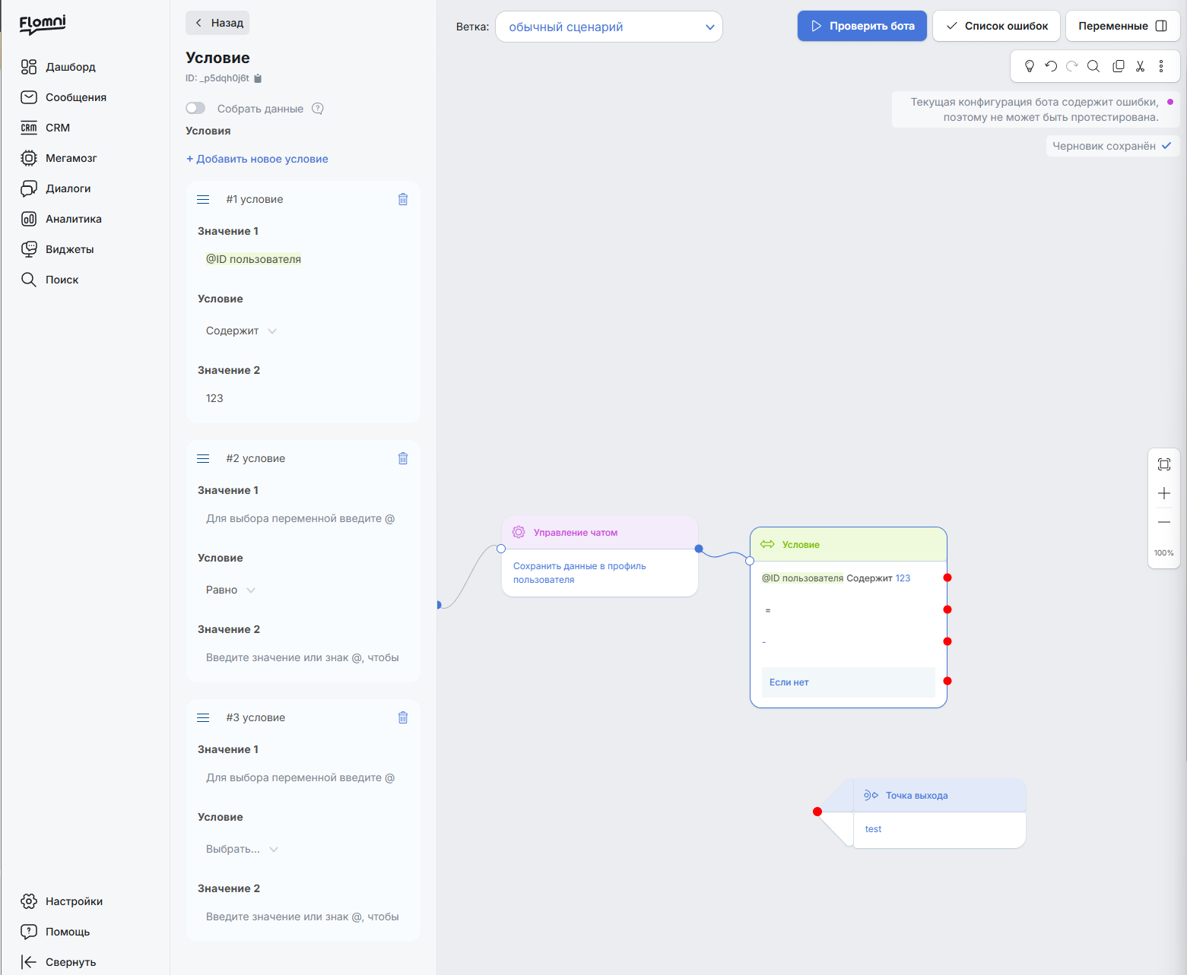
Task: Click the Переменные panel button
Action: tap(1122, 26)
